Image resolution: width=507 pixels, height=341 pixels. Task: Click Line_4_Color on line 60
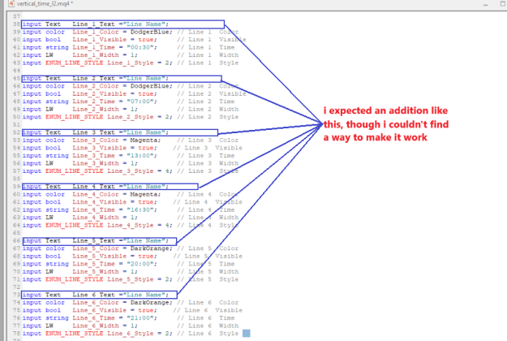pyautogui.click(x=96, y=194)
